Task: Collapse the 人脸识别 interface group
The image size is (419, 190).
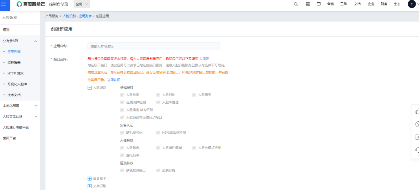Action: tap(89, 87)
